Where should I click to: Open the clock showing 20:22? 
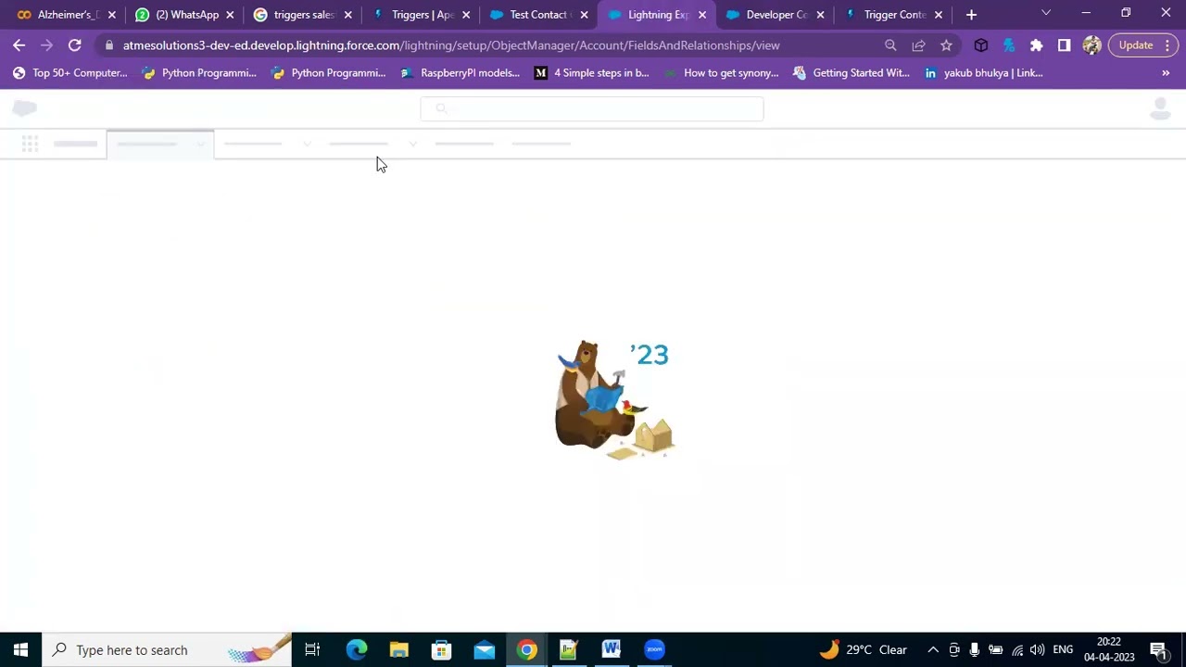(1109, 649)
